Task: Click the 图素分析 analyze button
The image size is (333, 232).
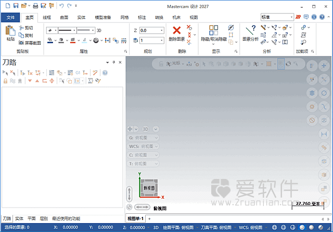Action: [251, 33]
